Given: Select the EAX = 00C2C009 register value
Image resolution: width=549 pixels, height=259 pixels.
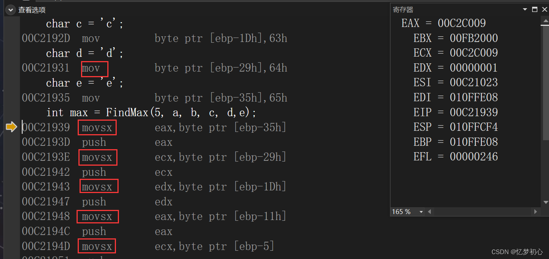Looking at the screenshot, I should (x=444, y=23).
